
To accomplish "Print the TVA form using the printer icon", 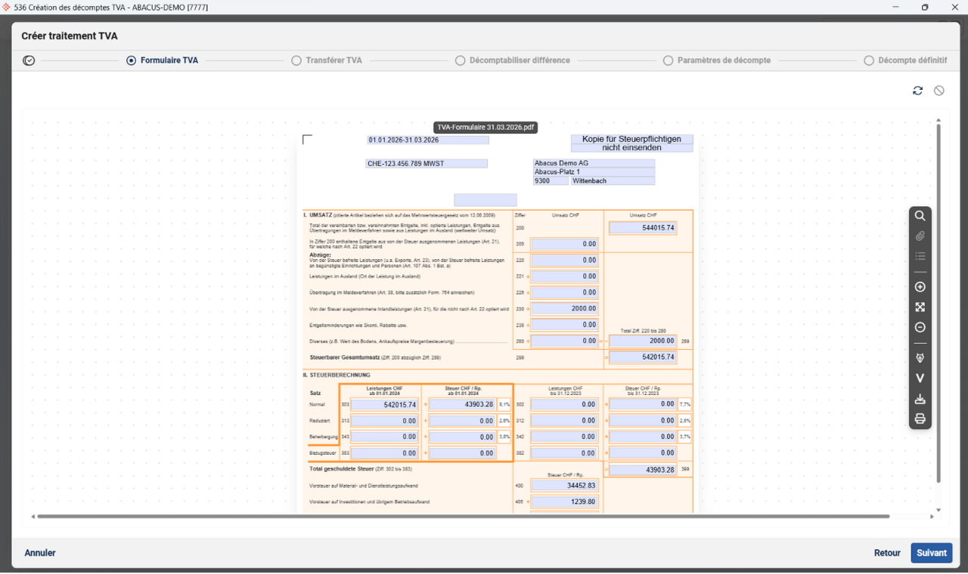I will tap(920, 419).
